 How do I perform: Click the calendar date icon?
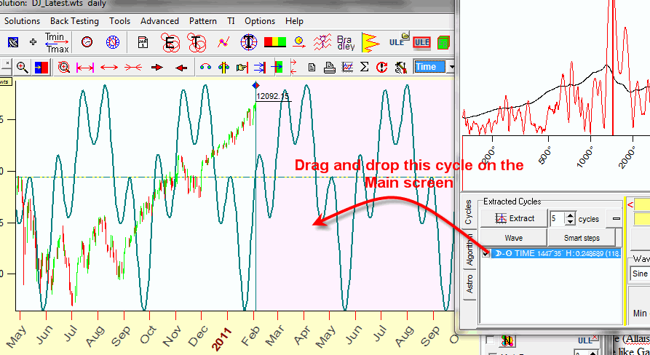pyautogui.click(x=143, y=42)
